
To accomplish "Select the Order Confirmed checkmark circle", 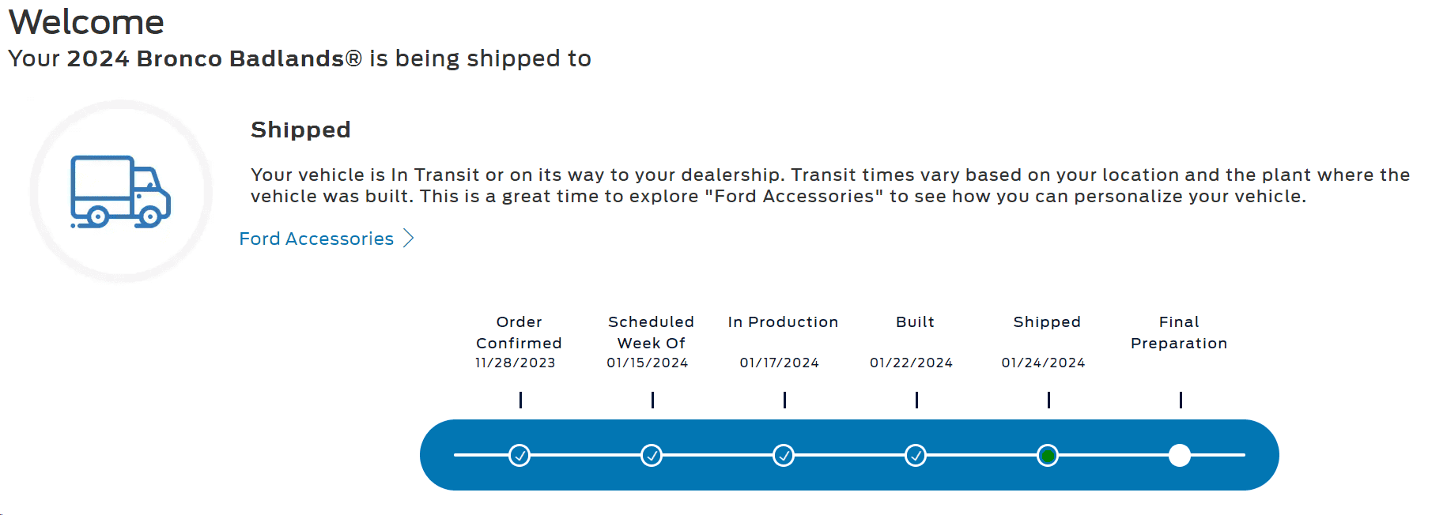I will pyautogui.click(x=519, y=456).
